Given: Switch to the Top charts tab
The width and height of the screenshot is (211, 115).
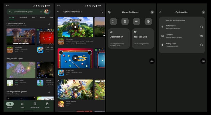Looking at the screenshot, I should 23,17.
